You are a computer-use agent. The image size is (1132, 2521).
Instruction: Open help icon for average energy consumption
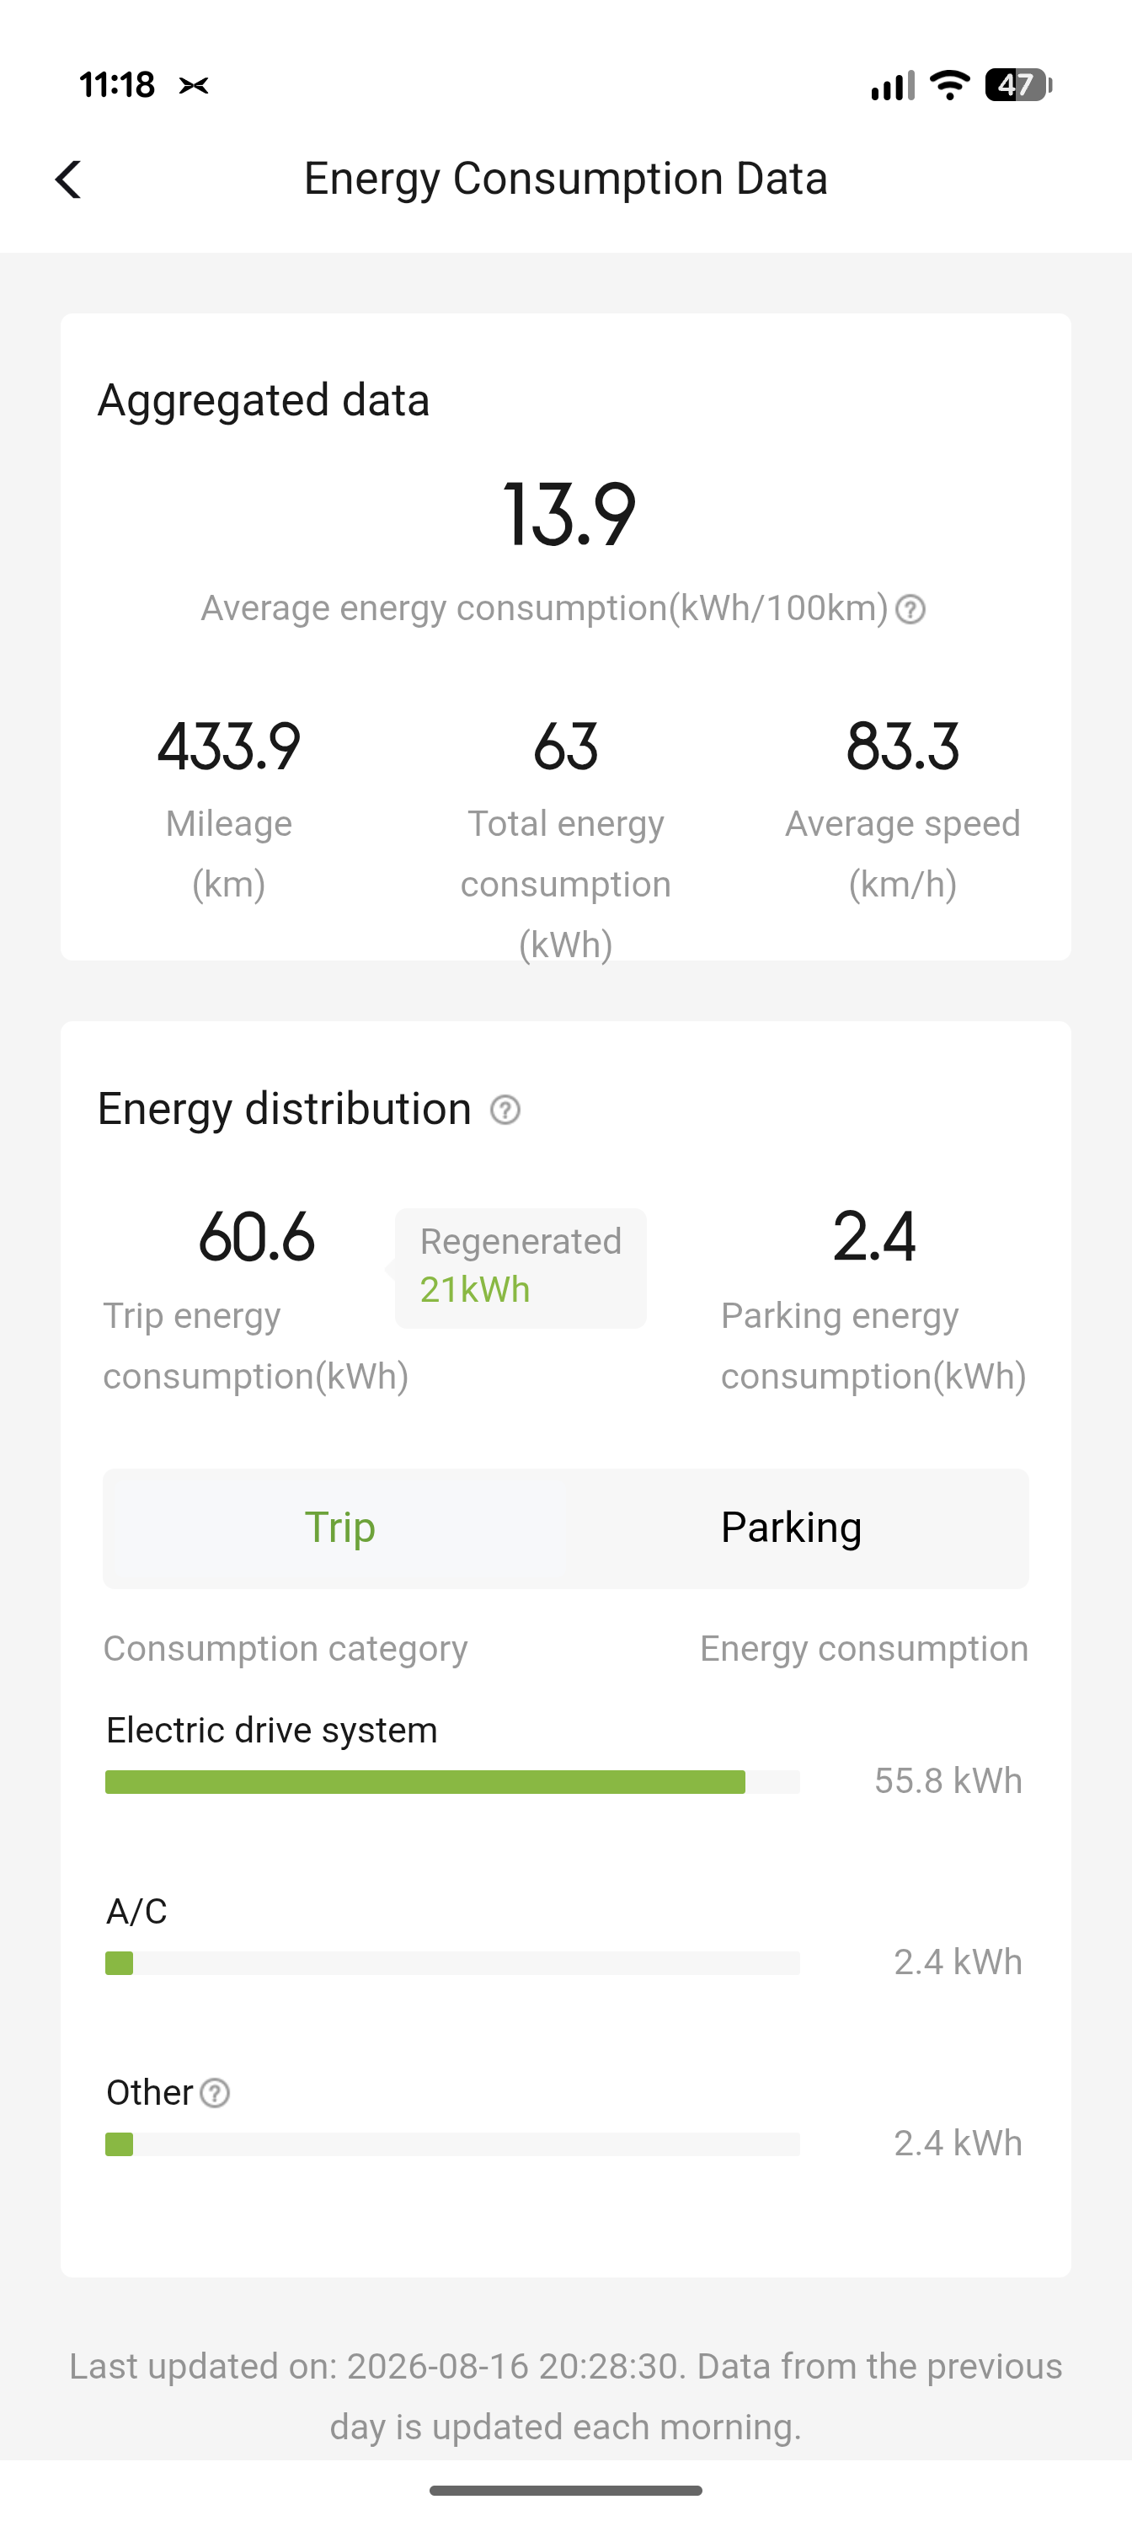click(x=910, y=610)
